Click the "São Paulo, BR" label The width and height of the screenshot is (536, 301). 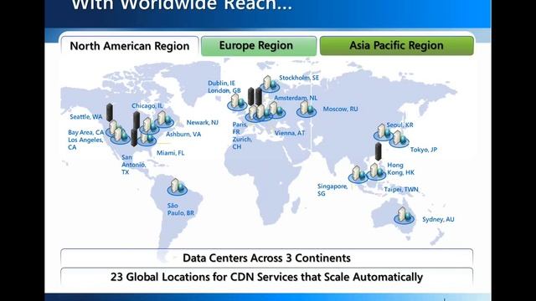pos(181,209)
